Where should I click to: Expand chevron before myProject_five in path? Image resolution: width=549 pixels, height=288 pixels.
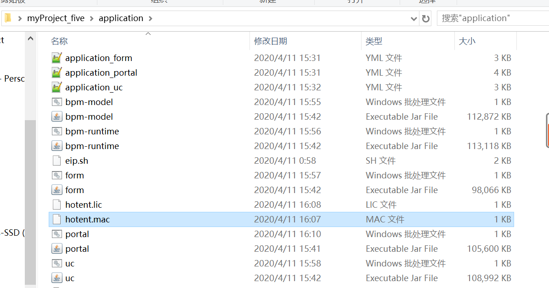pyautogui.click(x=20, y=18)
